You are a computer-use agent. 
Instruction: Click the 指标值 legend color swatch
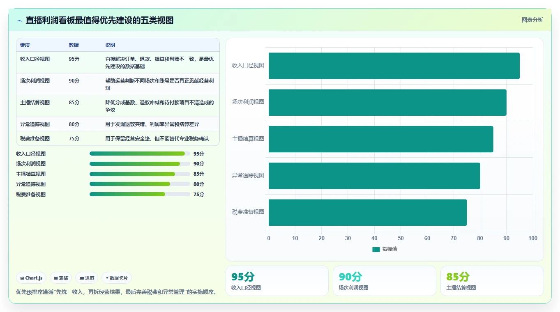click(376, 249)
